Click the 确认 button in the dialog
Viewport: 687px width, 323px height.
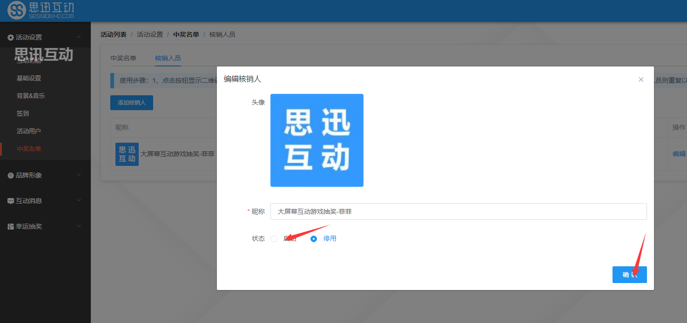(629, 275)
